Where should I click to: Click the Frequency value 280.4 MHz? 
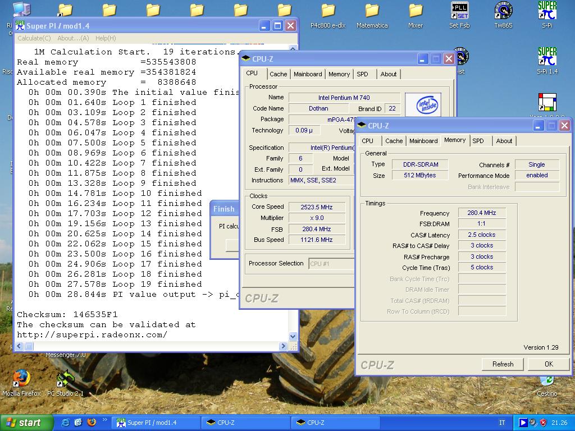[481, 213]
